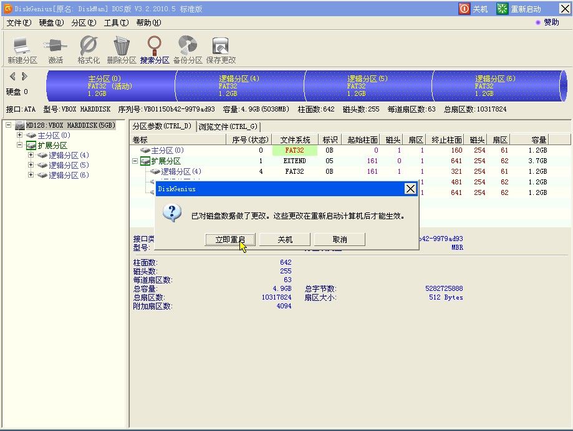Collapse 扩展分区 row in partition table

click(x=135, y=161)
